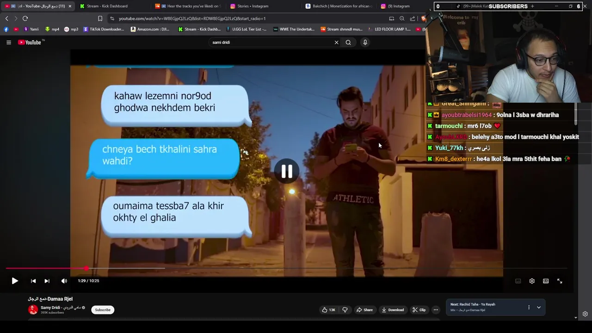This screenshot has height=333, width=592.
Task: Go back in browser history
Action: click(x=6, y=18)
